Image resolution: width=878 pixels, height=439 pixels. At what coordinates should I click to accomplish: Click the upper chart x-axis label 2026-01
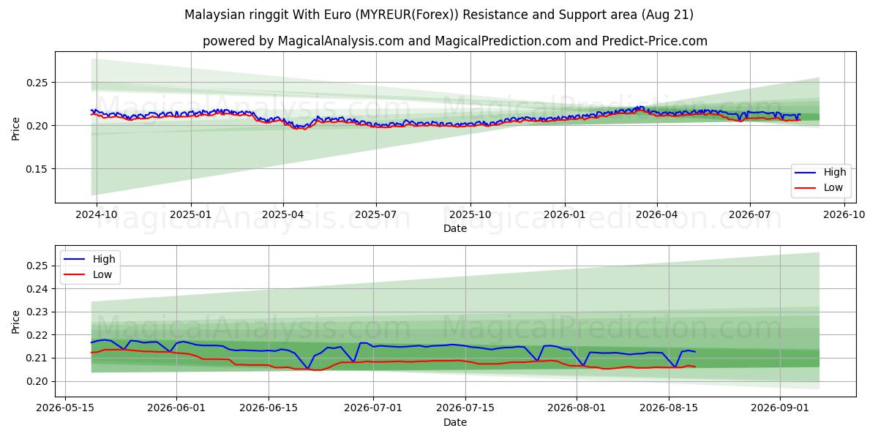(x=564, y=214)
